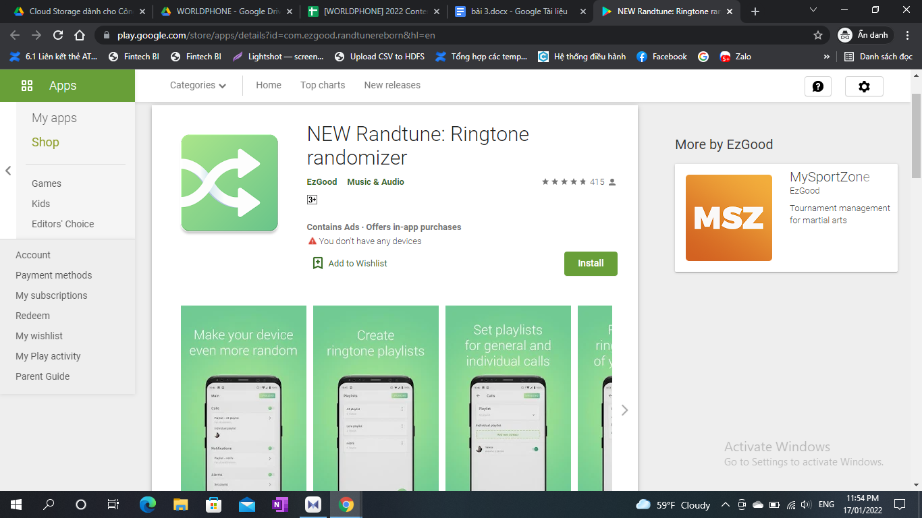The image size is (922, 518).
Task: Click the Facebook bookmark
Action: pyautogui.click(x=661, y=57)
